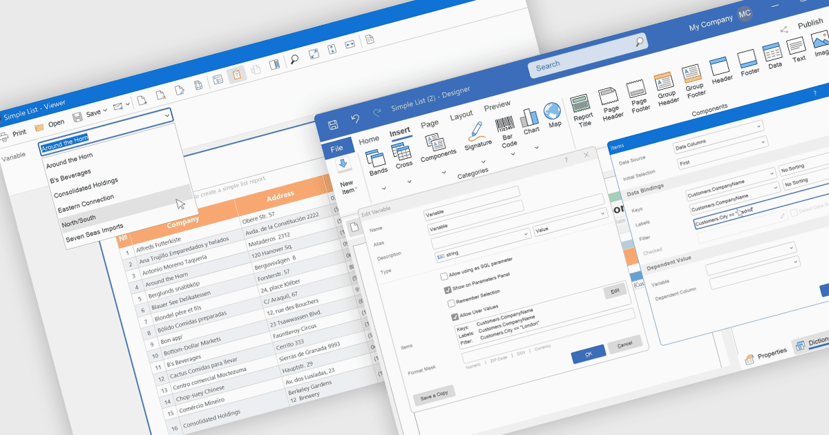The image size is (829, 435).
Task: Open the Variable combo box arrow in Viewer
Action: 167,116
